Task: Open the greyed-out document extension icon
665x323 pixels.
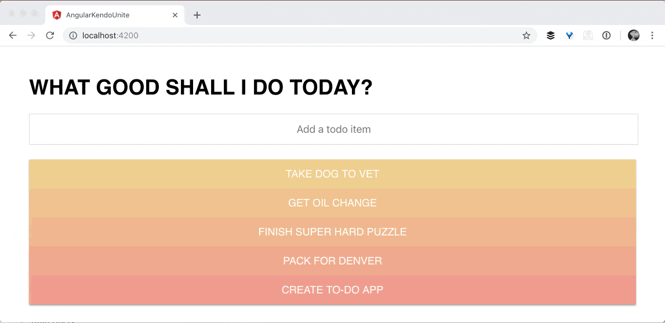Action: coord(588,35)
